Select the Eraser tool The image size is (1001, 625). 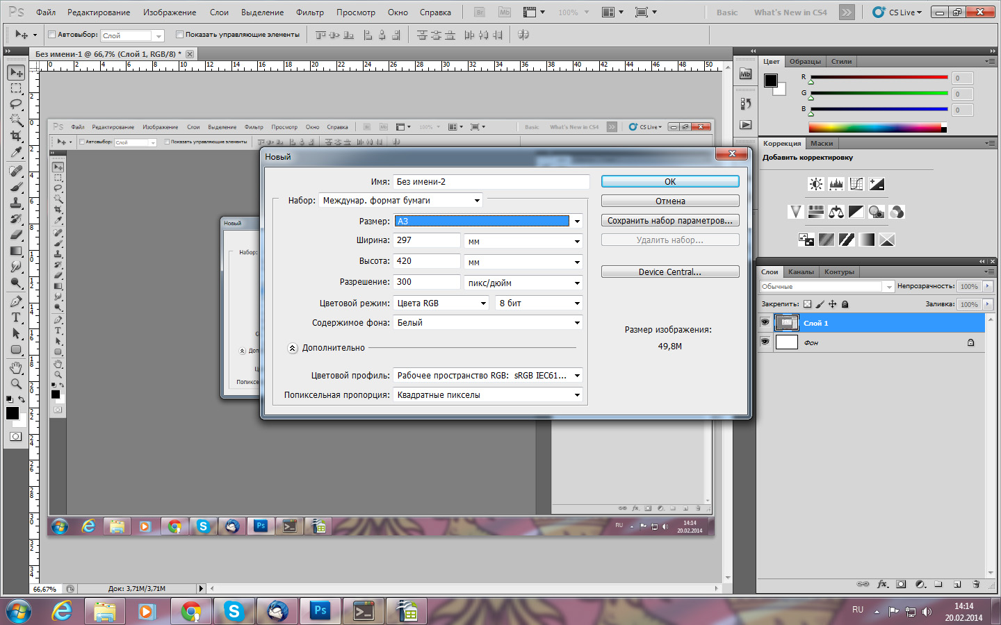point(16,235)
